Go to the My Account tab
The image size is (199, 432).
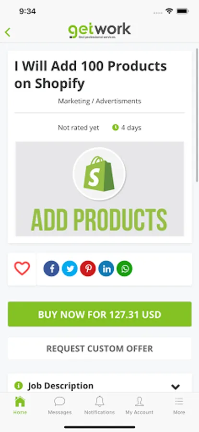pos(139,405)
